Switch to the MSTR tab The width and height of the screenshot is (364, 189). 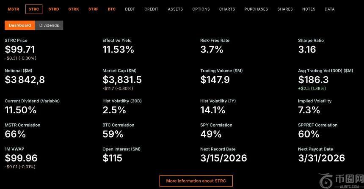(x=14, y=9)
